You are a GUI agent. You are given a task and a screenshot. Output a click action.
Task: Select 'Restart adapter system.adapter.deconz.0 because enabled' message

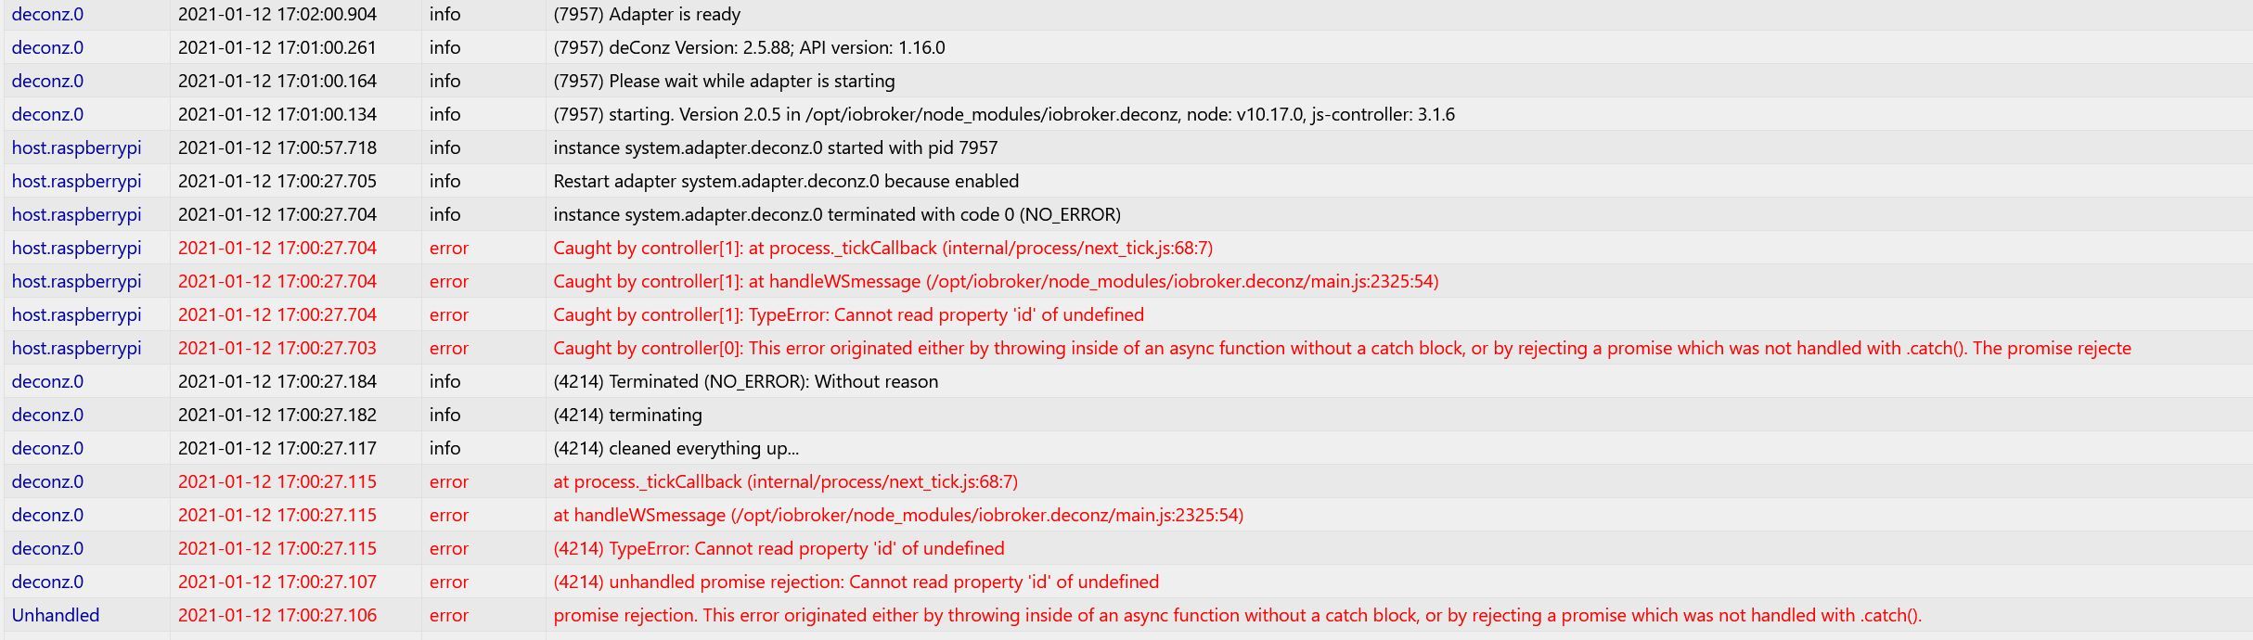point(786,181)
